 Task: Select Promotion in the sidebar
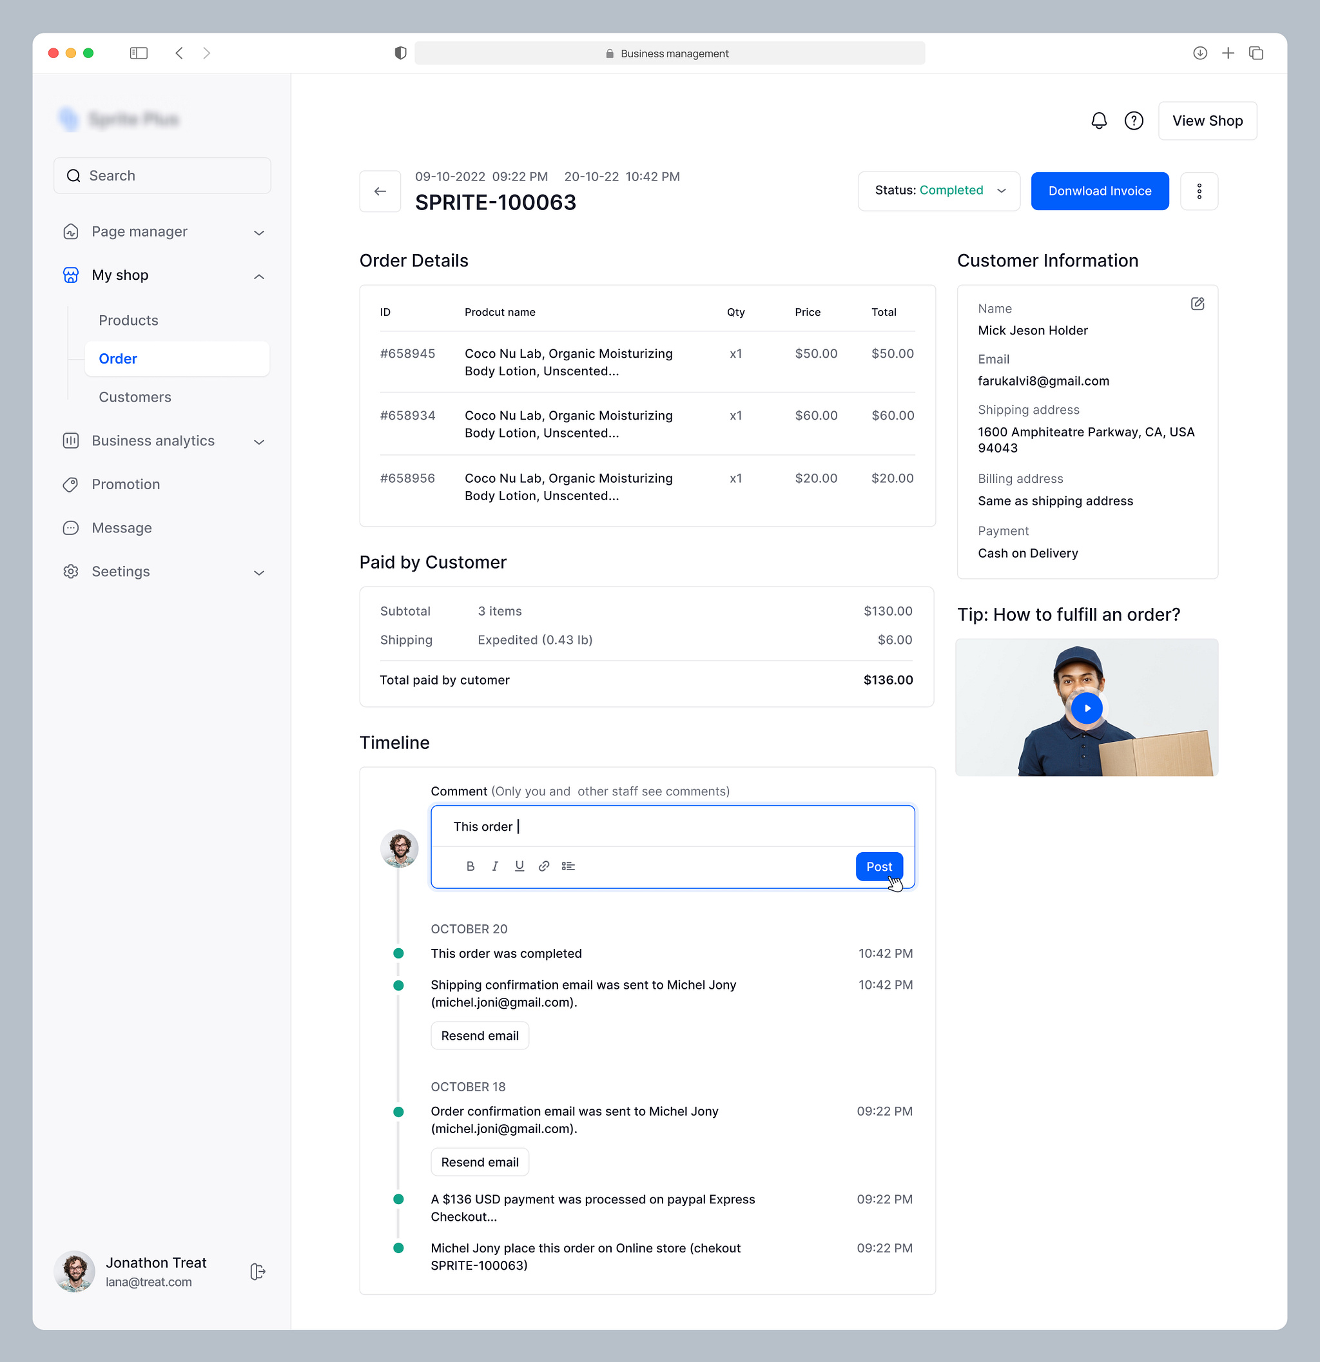[126, 484]
